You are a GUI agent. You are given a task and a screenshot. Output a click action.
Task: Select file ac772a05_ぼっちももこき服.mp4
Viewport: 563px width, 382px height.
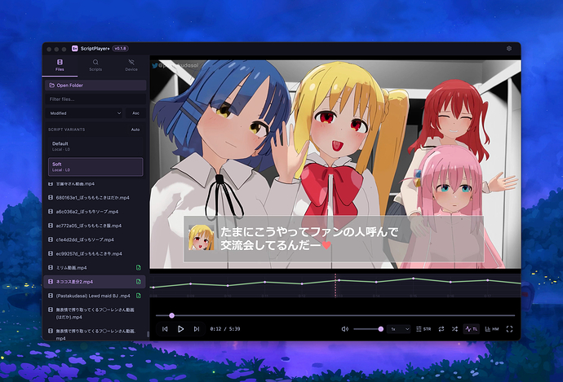point(95,226)
